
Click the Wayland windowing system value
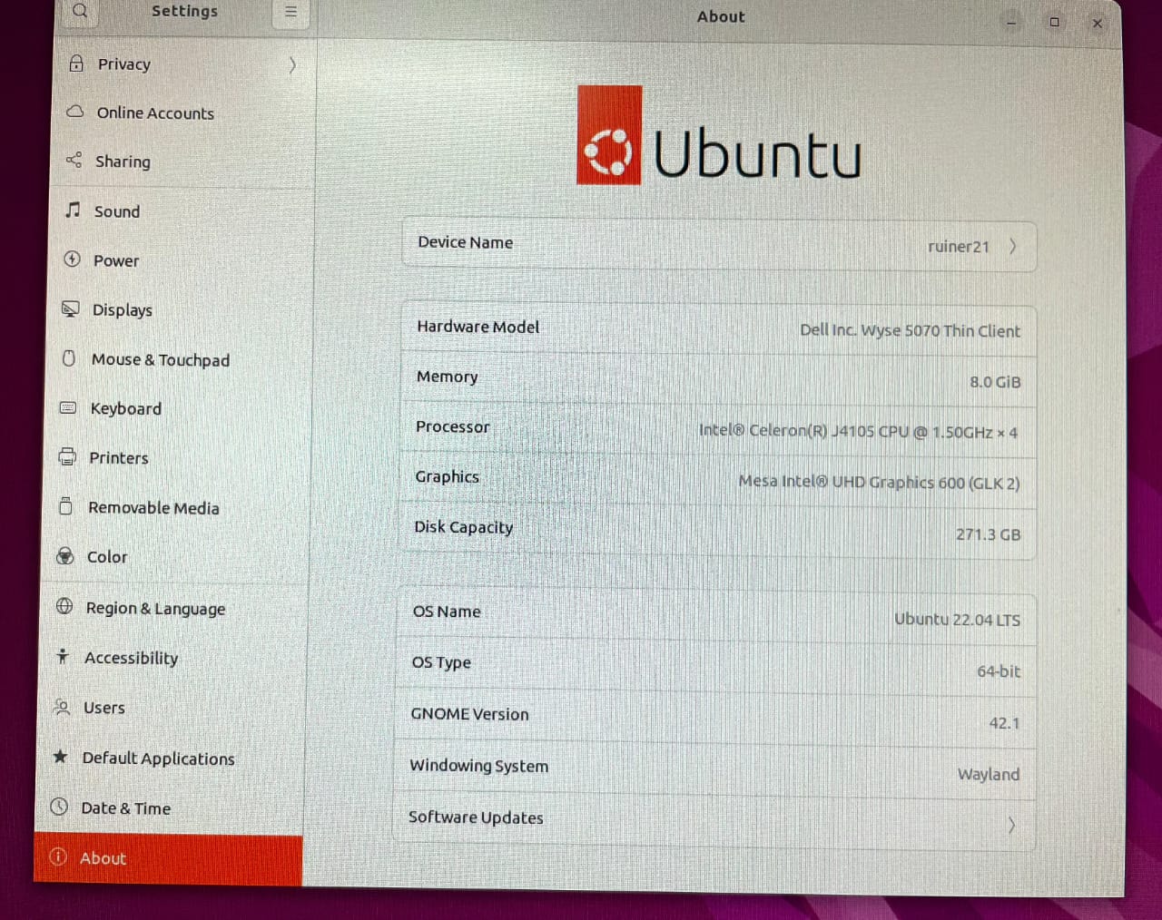988,774
